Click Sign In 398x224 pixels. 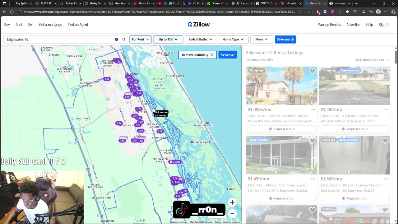click(x=384, y=25)
